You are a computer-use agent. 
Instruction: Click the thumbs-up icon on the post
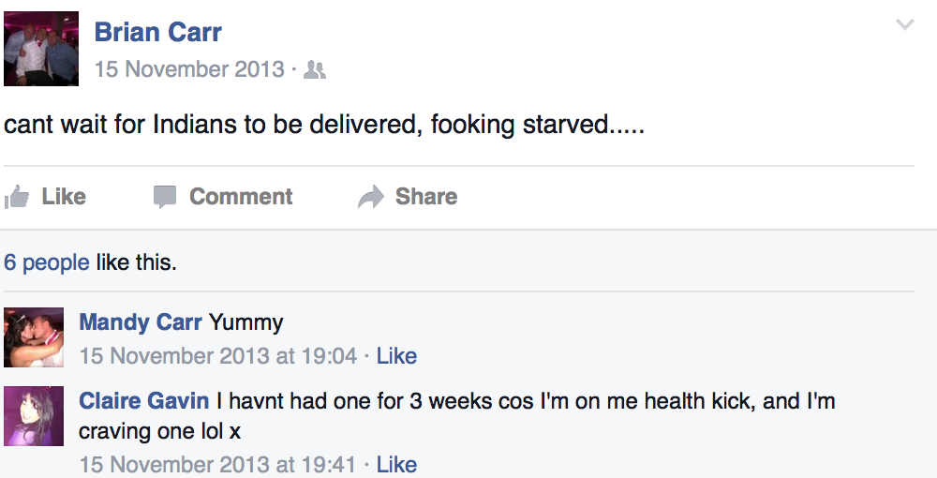tap(17, 197)
